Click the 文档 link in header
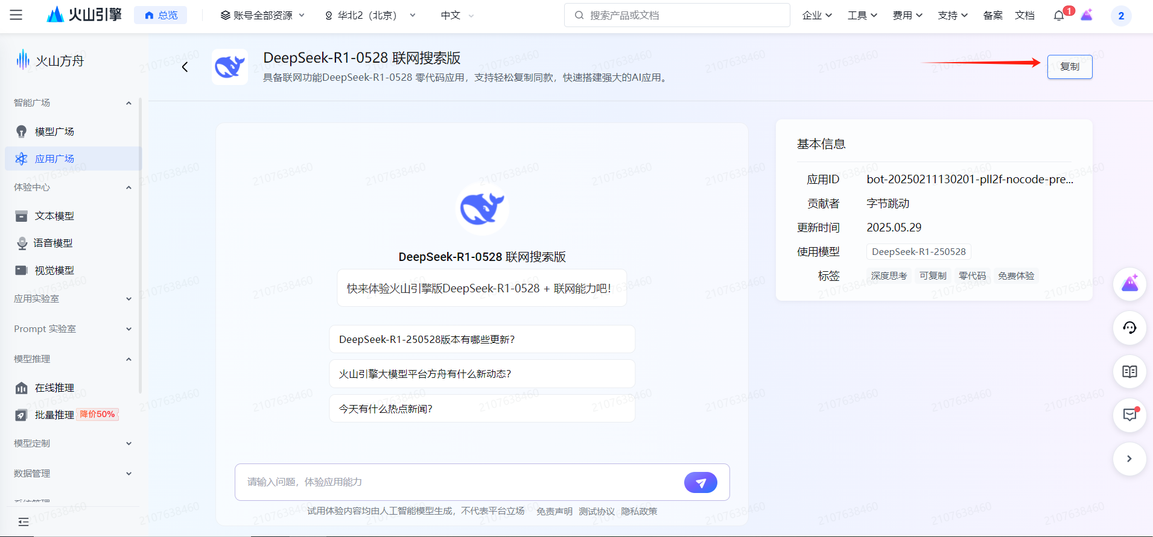This screenshot has height=537, width=1153. point(1024,16)
